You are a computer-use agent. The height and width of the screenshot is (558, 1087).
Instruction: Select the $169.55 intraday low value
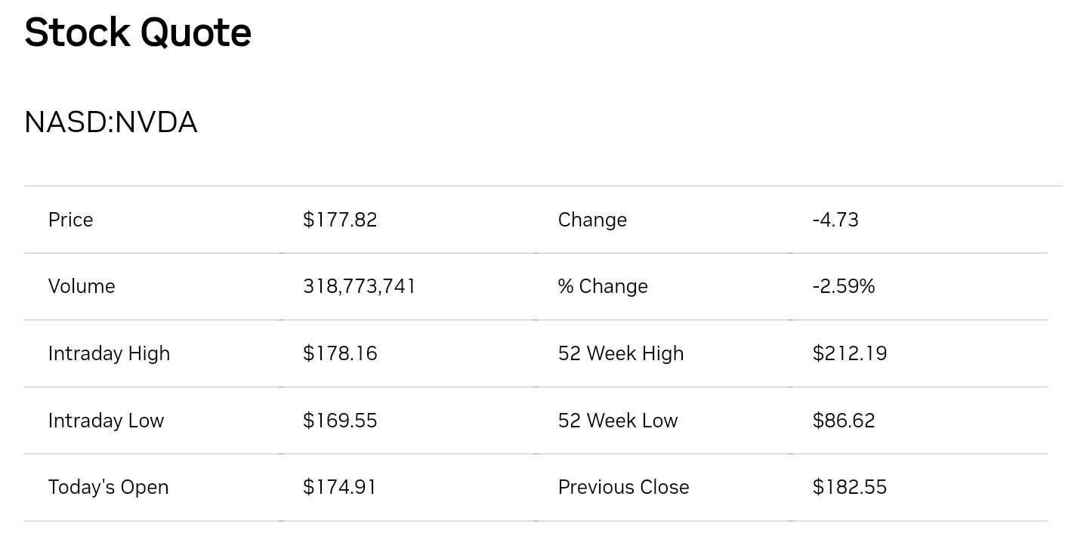click(340, 421)
